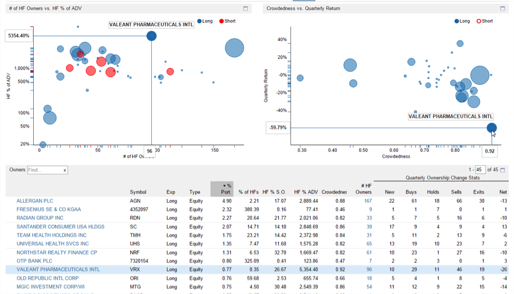Click Allergan HF owners count 167
The image size is (514, 294).
[368, 201]
